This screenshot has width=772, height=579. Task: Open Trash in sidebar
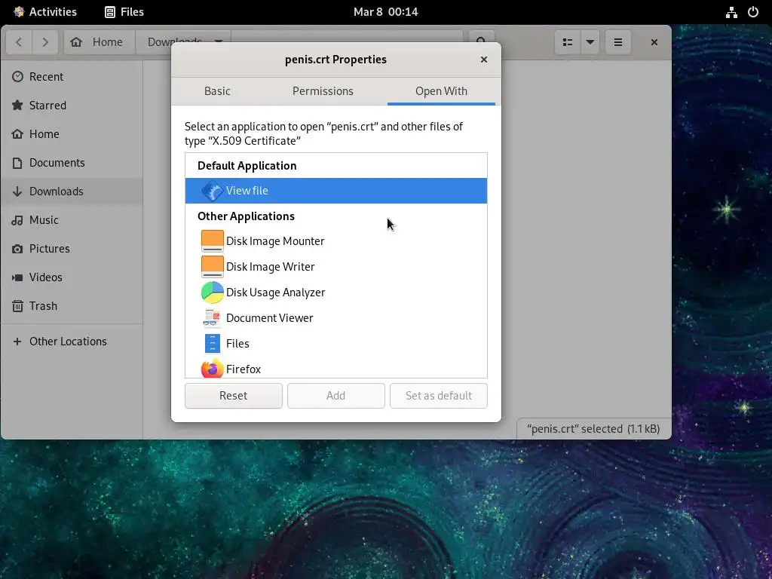72,306
